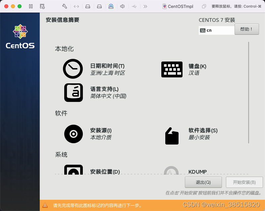
Task: Click the 退出(Q) quit button
Action: (x=203, y=182)
